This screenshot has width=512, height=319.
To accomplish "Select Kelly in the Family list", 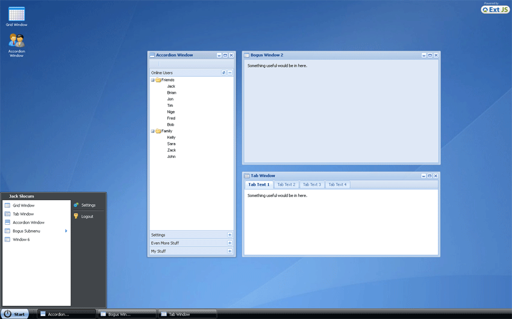I will click(x=171, y=138).
